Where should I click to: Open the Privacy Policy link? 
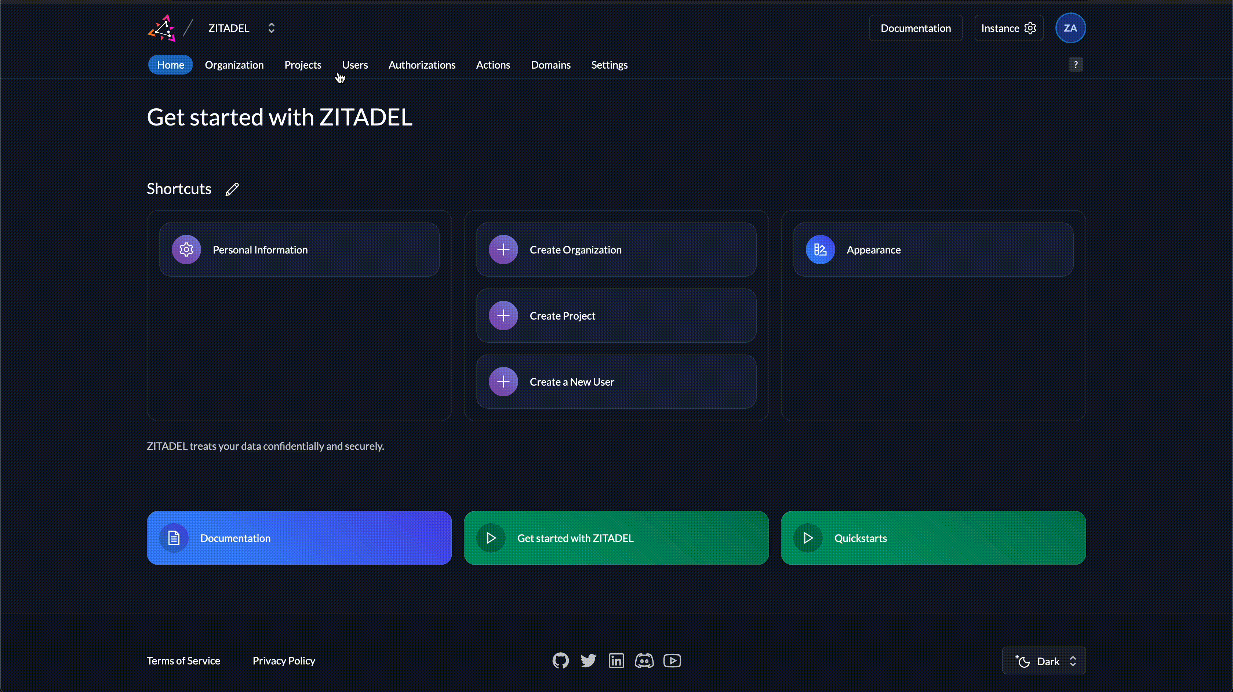[x=284, y=661]
